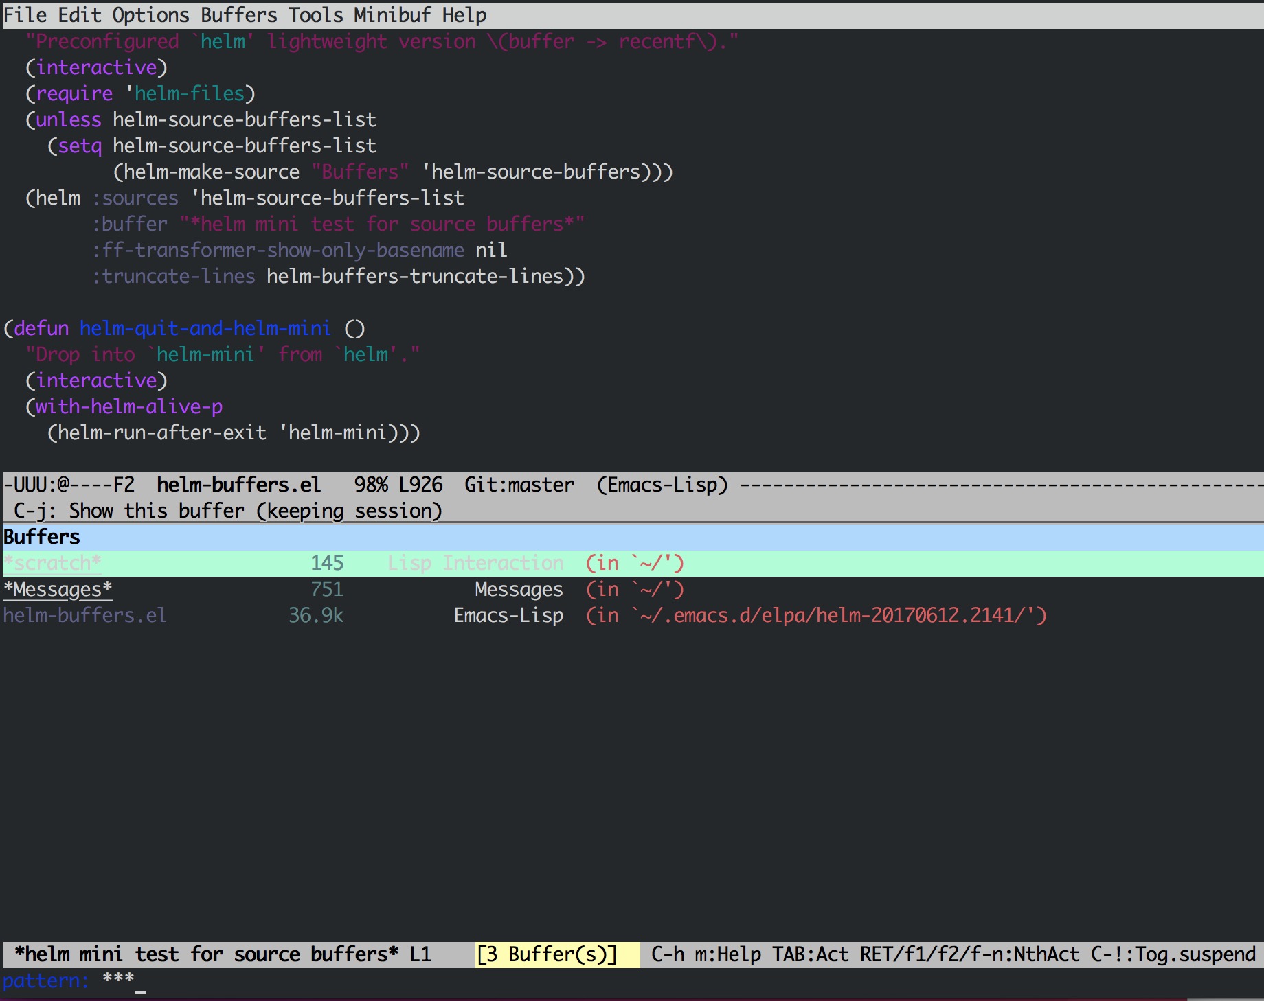This screenshot has width=1264, height=1001.
Task: Select the *Messages* buffer entry
Action: 632,589
